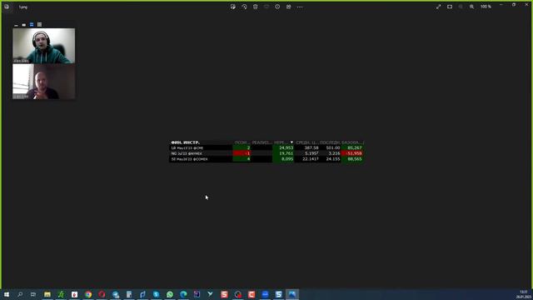Select the highlighted blue video layout icon

pyautogui.click(x=32, y=24)
